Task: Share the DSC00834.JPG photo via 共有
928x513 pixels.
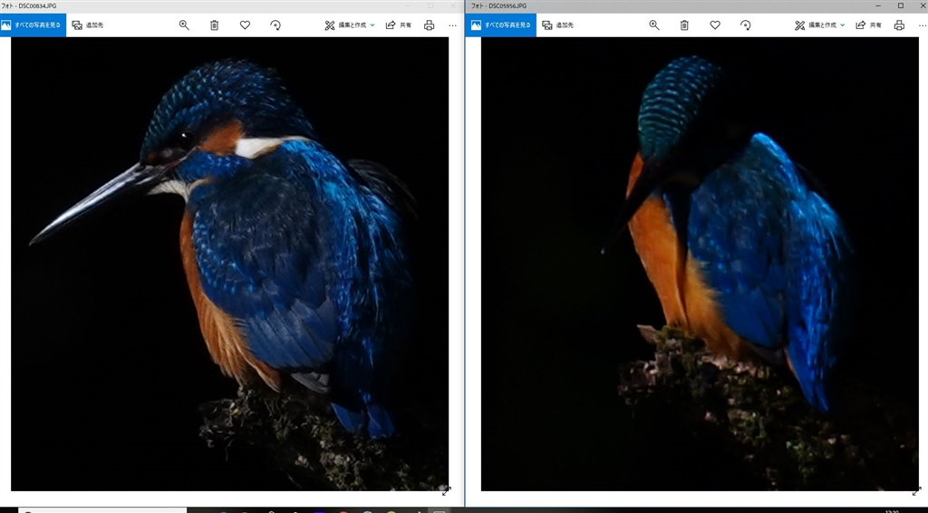Action: point(399,25)
